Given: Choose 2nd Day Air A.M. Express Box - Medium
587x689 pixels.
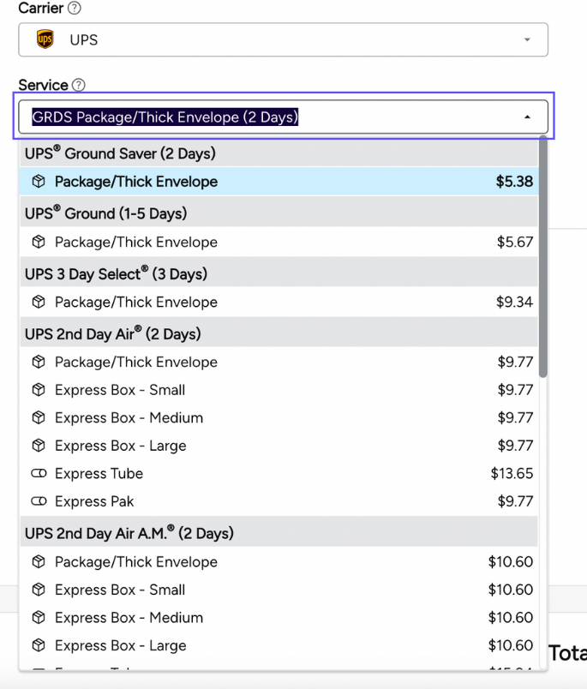Looking at the screenshot, I should tap(129, 618).
